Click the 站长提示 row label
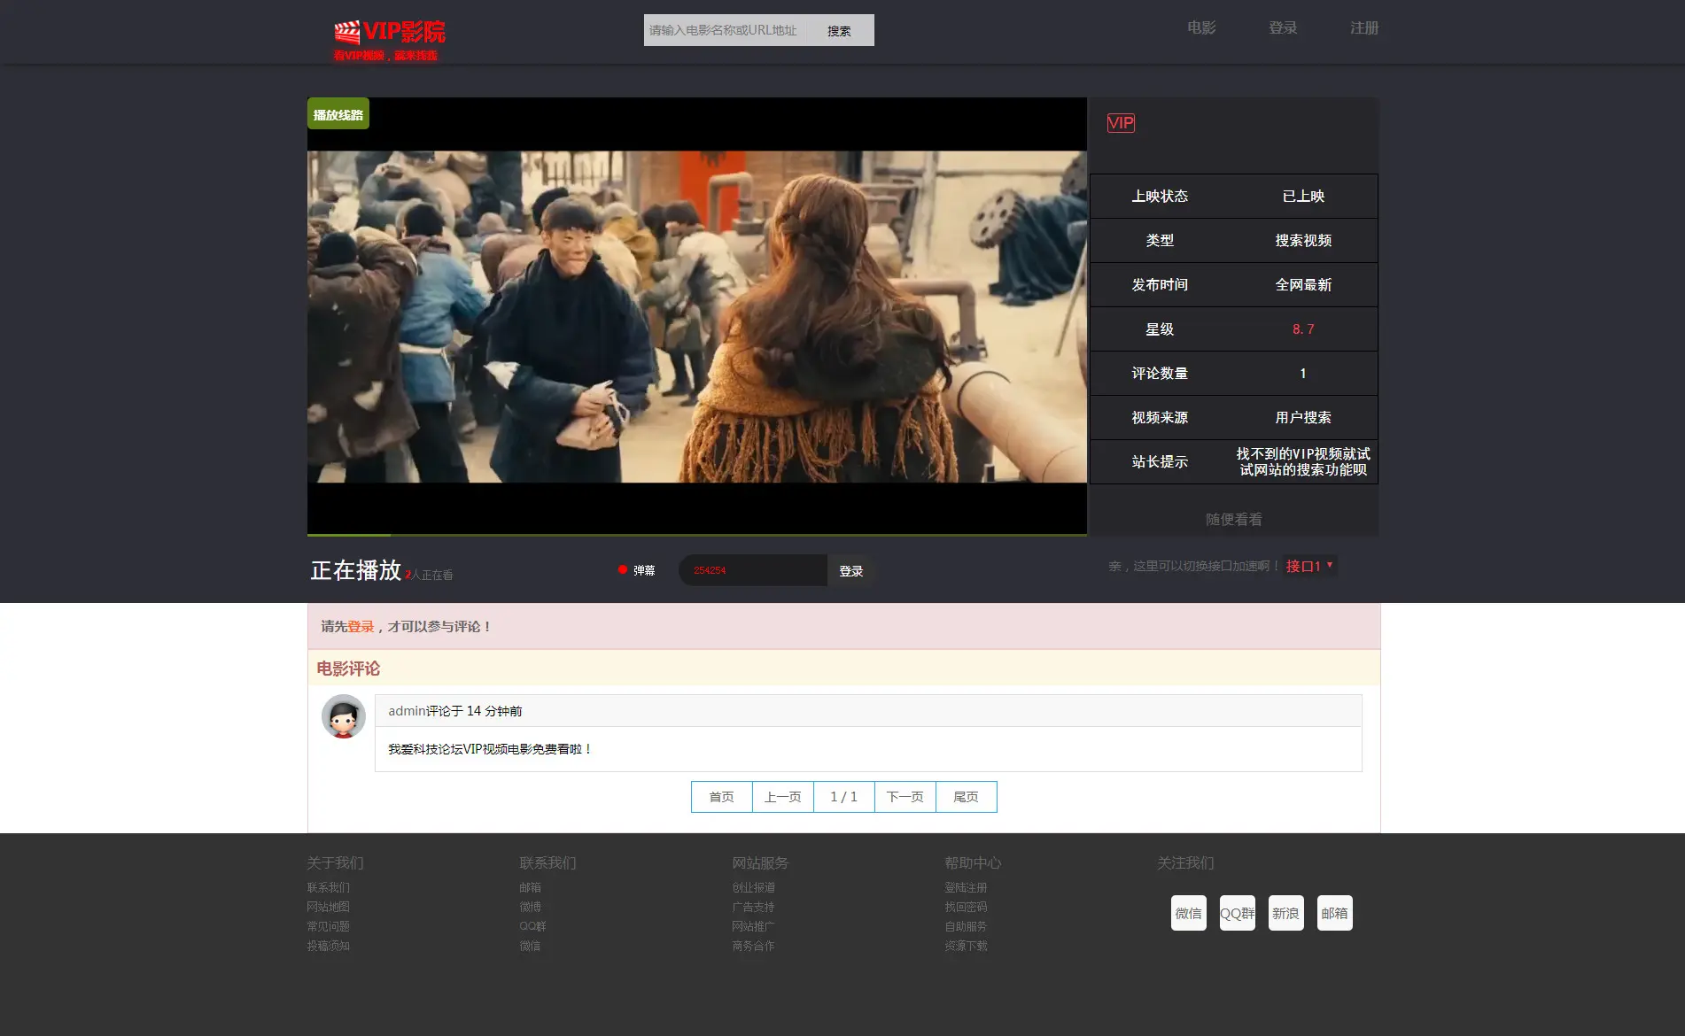Viewport: 1685px width, 1036px height. pos(1160,462)
